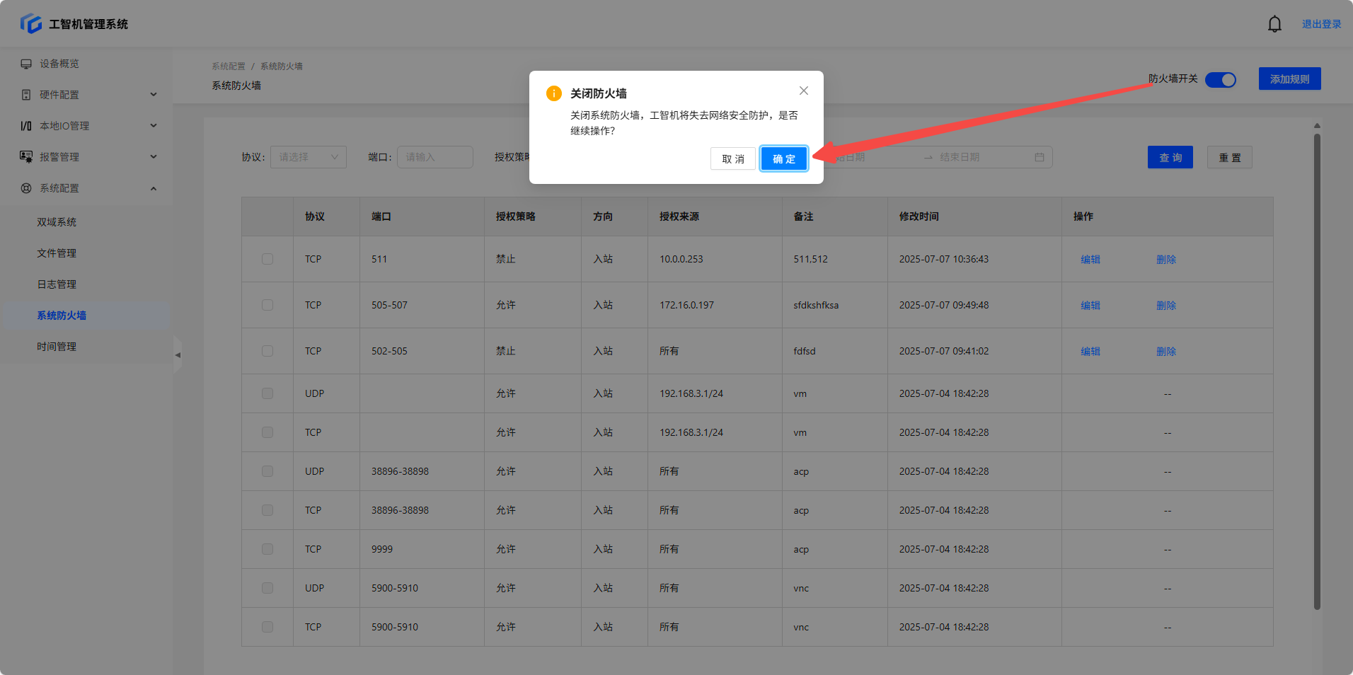Click the 报警管理 sidebar icon

[26, 157]
